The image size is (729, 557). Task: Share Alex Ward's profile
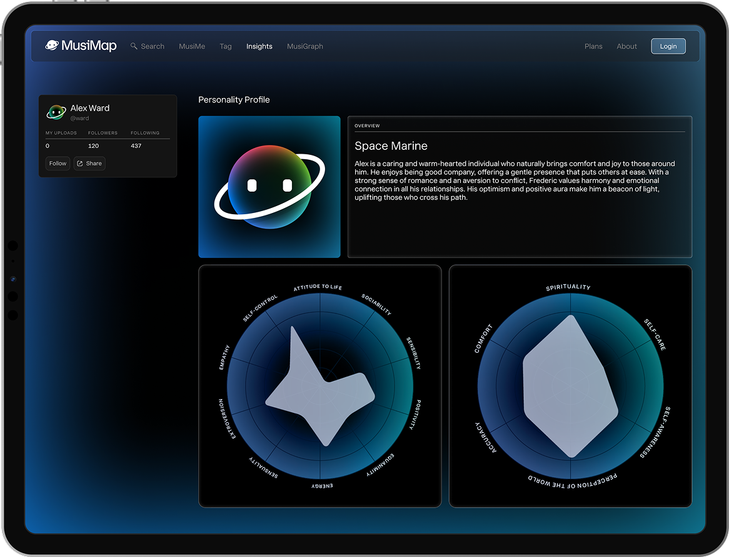point(89,163)
